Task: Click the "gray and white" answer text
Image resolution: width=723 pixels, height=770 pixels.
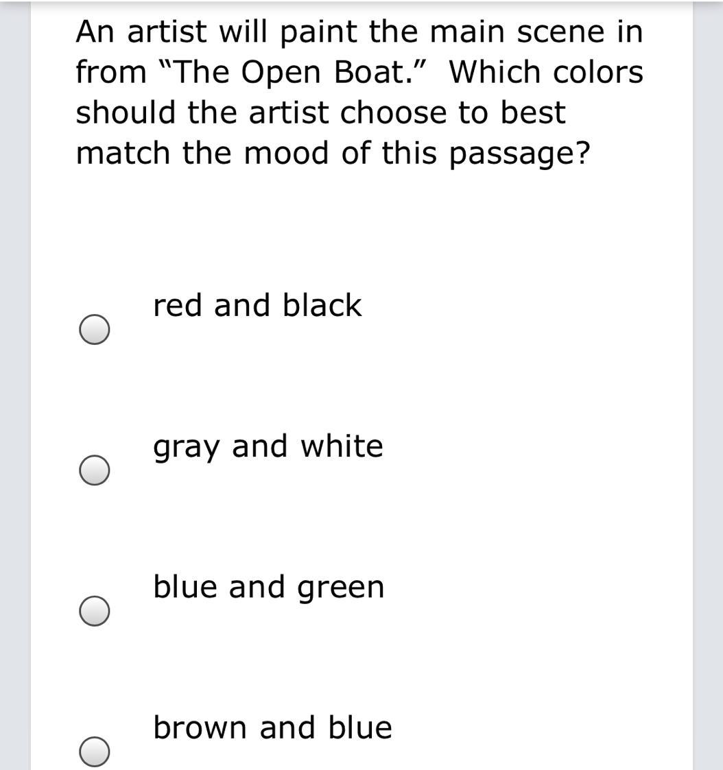Action: tap(268, 446)
